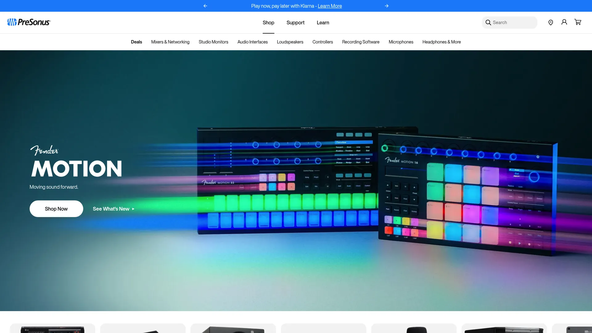Go to Headphones & More category
This screenshot has height=333, width=592.
pos(442,42)
